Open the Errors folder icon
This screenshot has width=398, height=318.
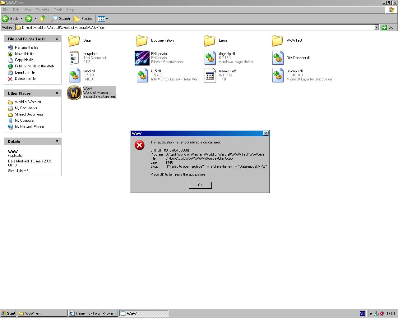pyautogui.click(x=210, y=40)
